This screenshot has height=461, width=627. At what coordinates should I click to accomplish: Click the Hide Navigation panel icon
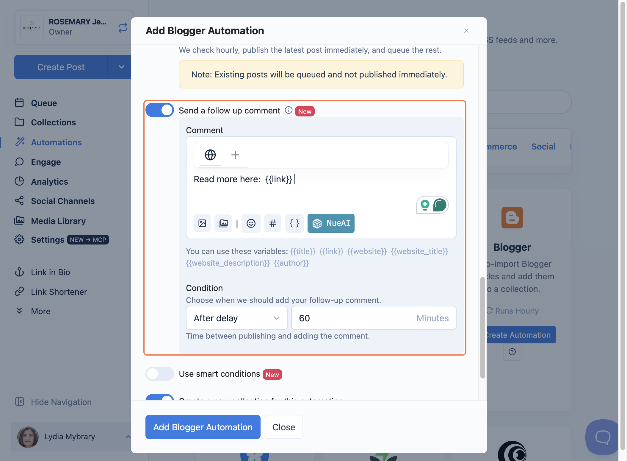[20, 402]
